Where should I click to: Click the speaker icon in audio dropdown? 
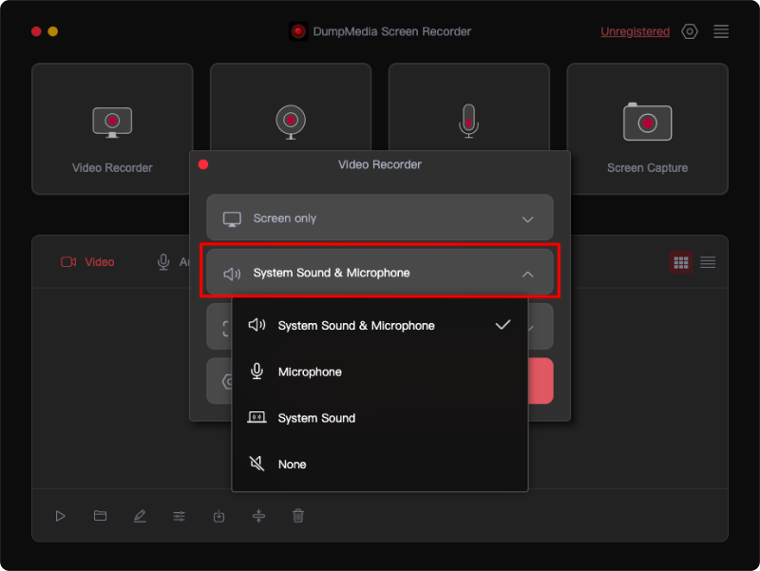pyautogui.click(x=232, y=274)
